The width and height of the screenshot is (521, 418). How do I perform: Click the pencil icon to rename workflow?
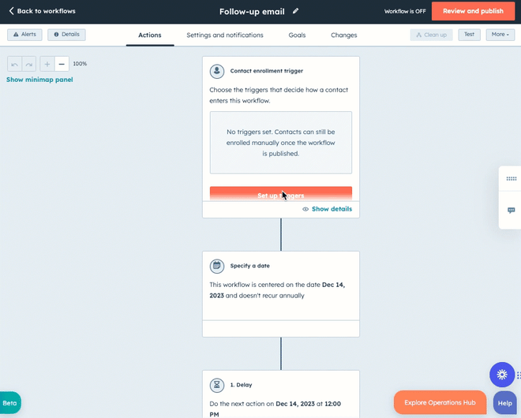point(295,11)
